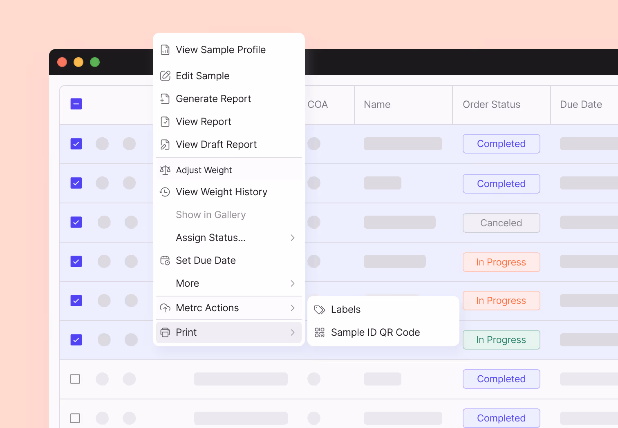Click the Canceled status badge

pos(501,223)
